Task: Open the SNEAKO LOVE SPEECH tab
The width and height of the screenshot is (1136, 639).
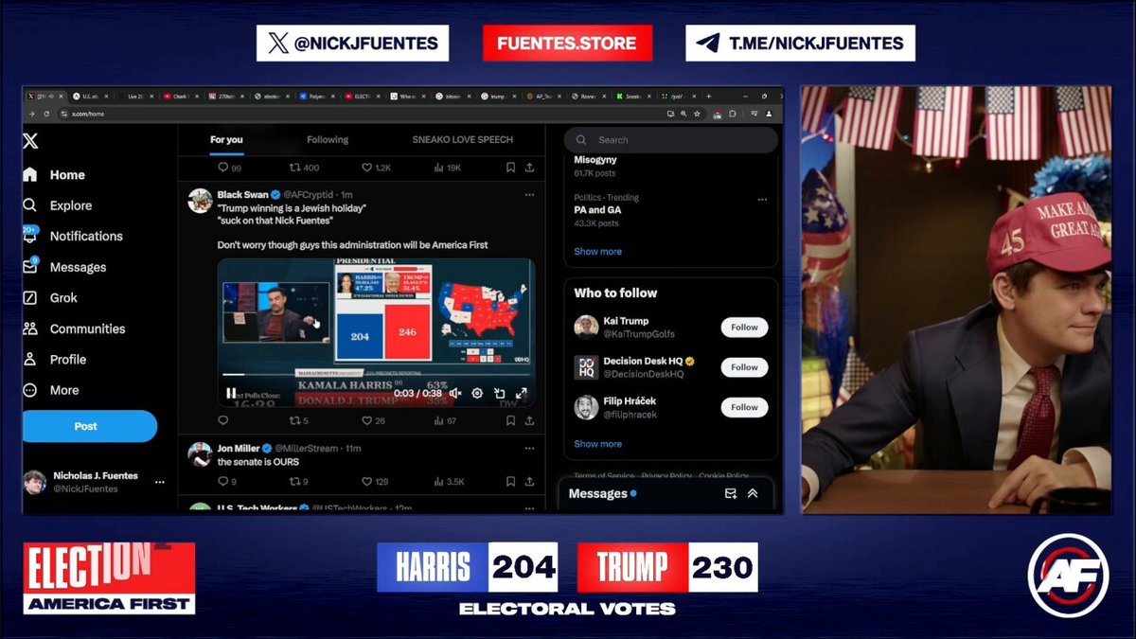Action: pyautogui.click(x=462, y=139)
